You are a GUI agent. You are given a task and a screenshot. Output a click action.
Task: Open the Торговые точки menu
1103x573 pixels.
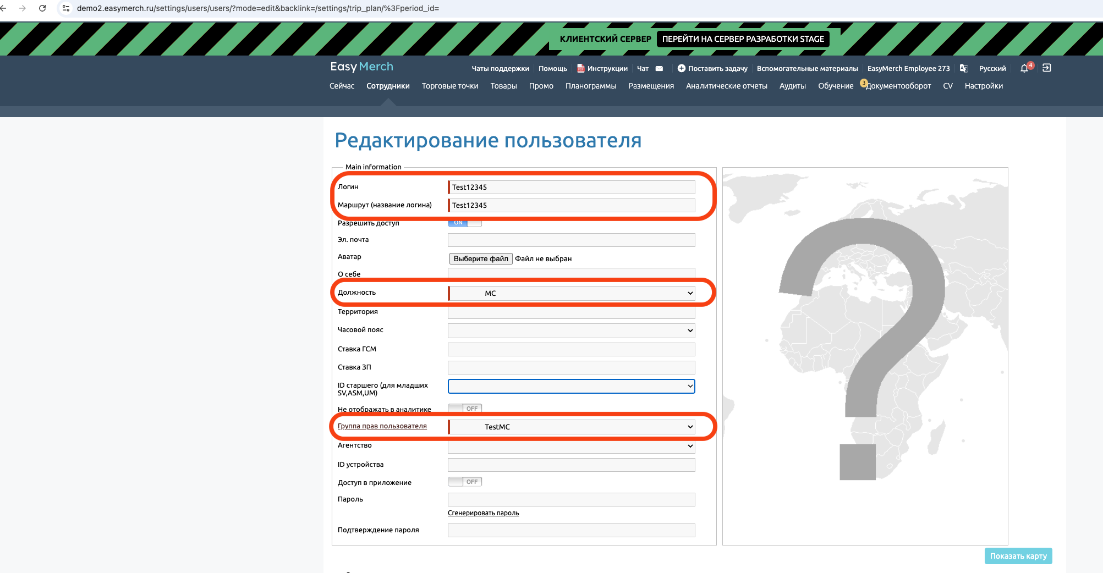pos(449,86)
